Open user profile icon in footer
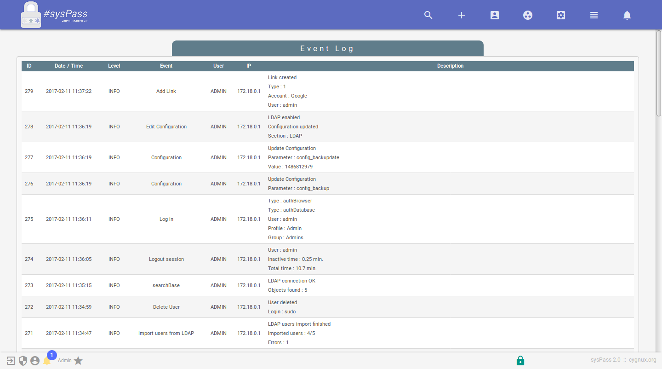The image size is (662, 369). (35, 361)
